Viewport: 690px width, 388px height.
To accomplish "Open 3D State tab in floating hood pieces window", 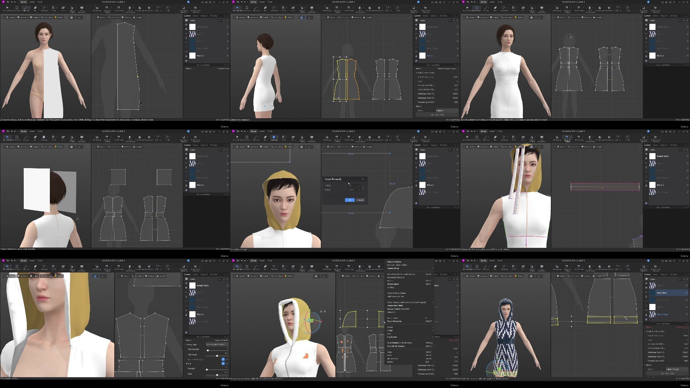I will tap(214, 145).
